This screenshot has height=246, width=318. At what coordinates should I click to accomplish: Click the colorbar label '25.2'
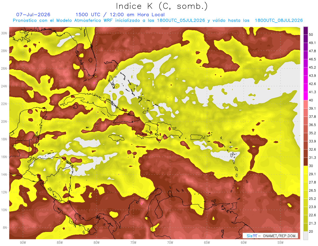point(312,199)
